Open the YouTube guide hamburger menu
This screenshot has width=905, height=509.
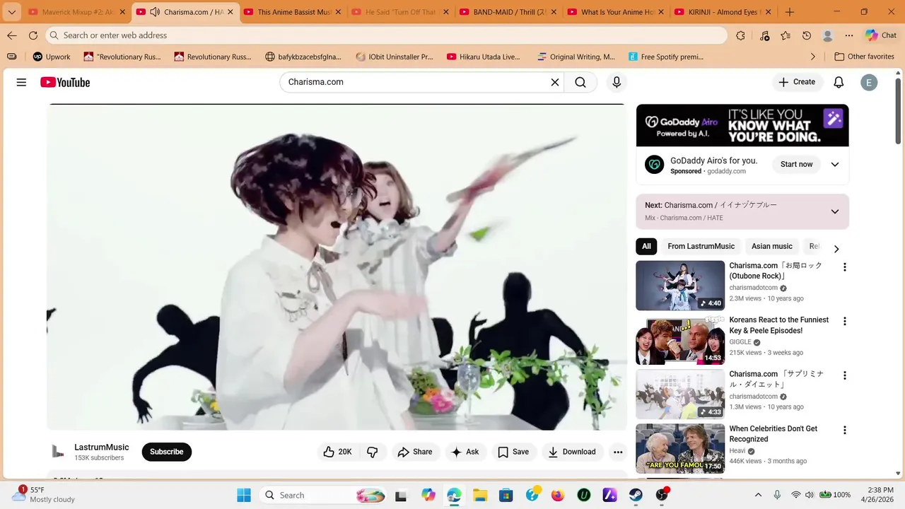21,82
